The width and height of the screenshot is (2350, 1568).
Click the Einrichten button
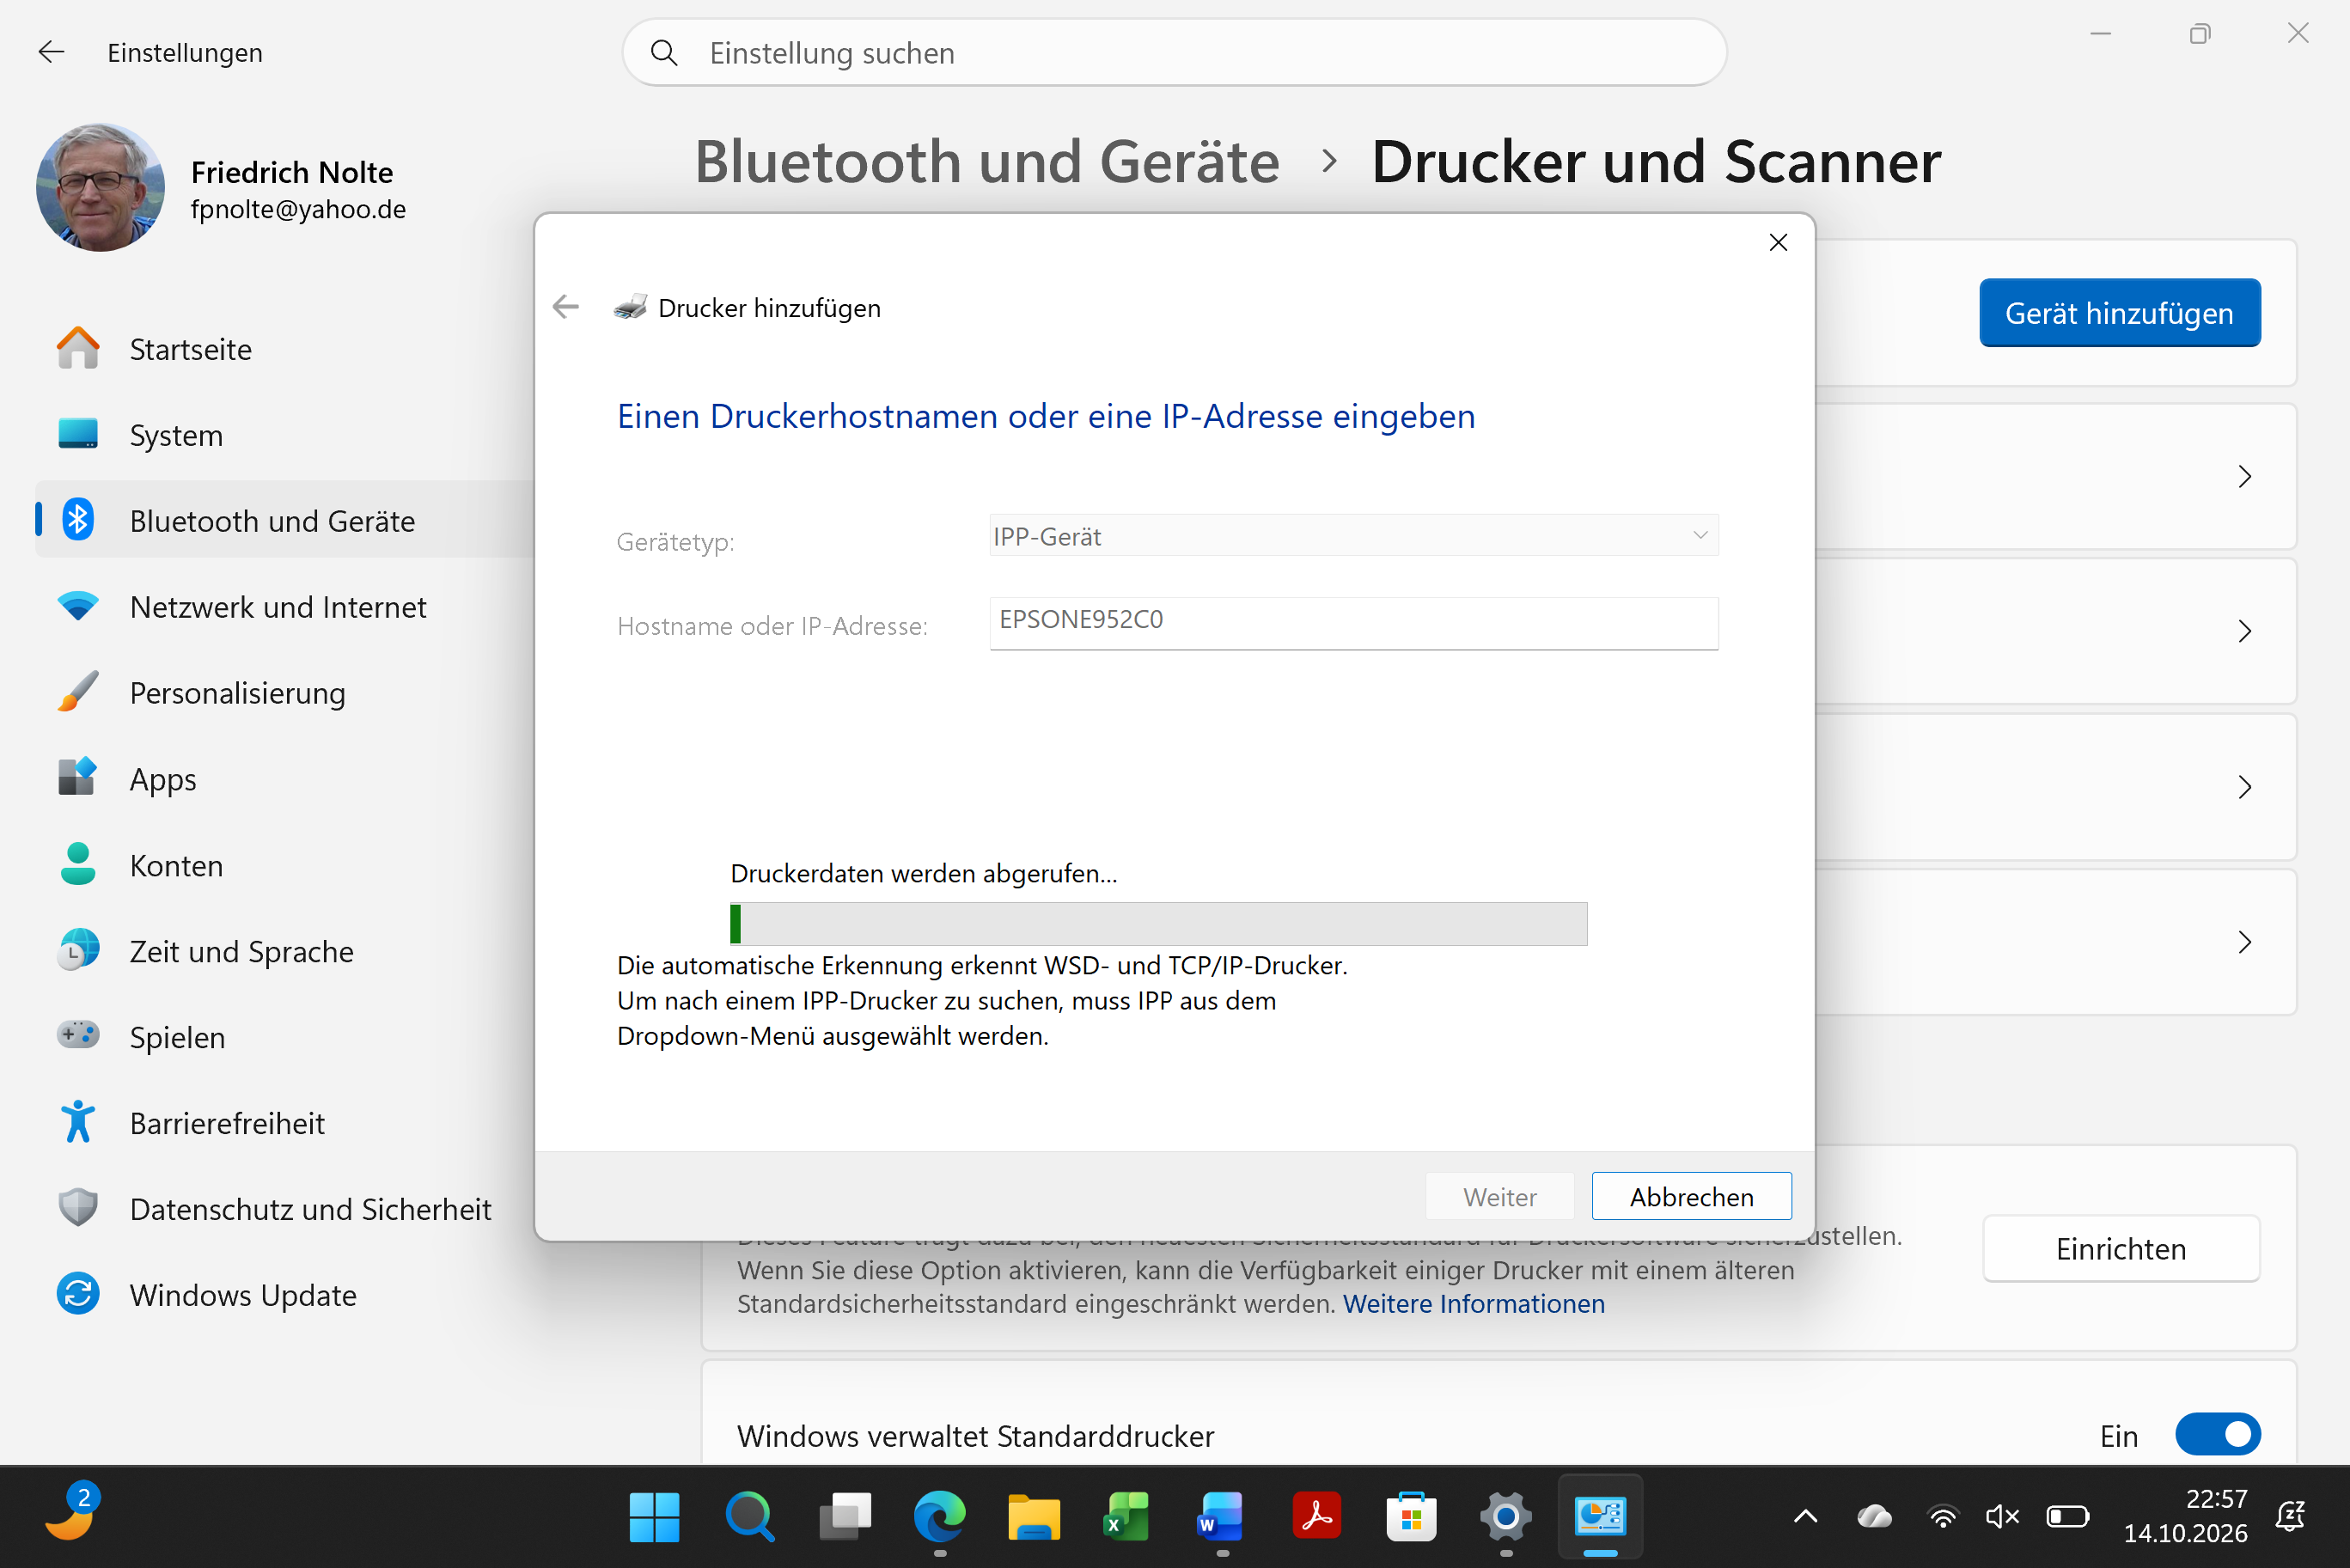2120,1248
